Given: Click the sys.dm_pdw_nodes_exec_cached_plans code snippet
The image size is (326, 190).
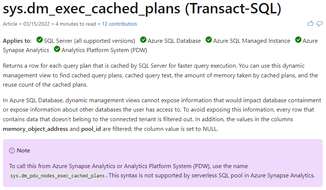Looking at the screenshot, I should pyautogui.click(x=58, y=175).
